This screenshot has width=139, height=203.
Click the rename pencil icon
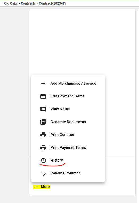click(x=43, y=173)
